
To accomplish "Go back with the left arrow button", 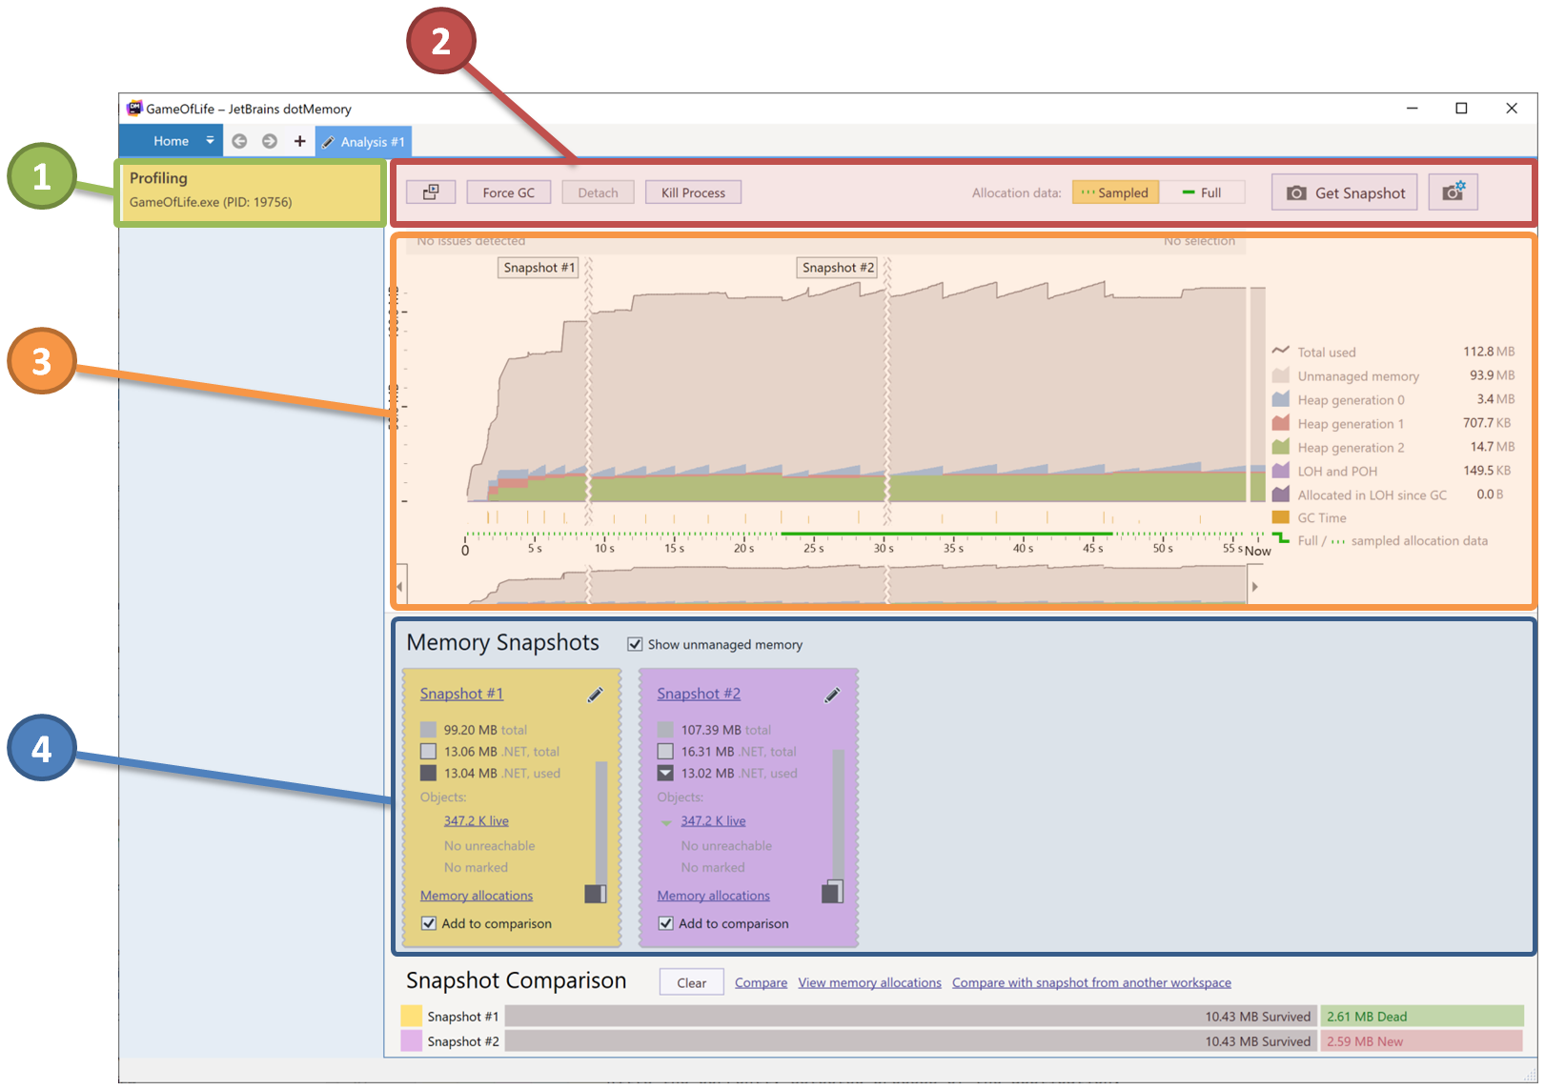I will [x=239, y=141].
